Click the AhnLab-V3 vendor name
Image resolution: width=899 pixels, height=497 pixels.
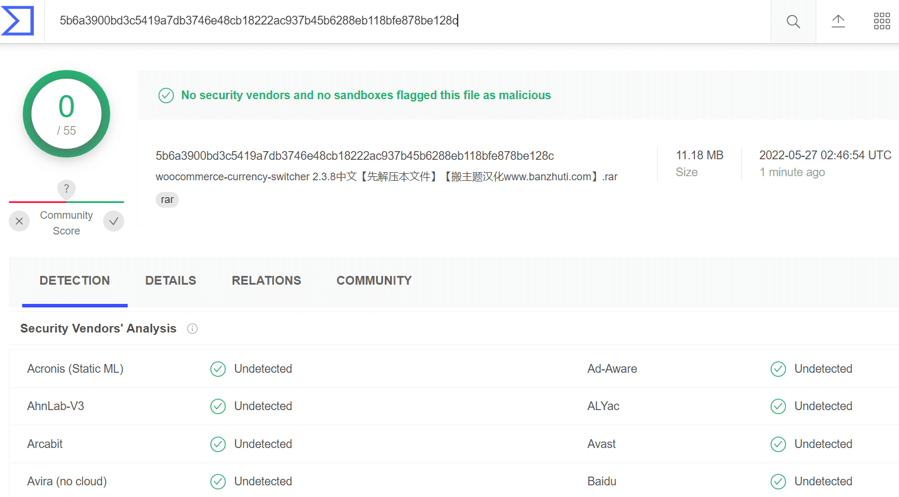pyautogui.click(x=55, y=406)
